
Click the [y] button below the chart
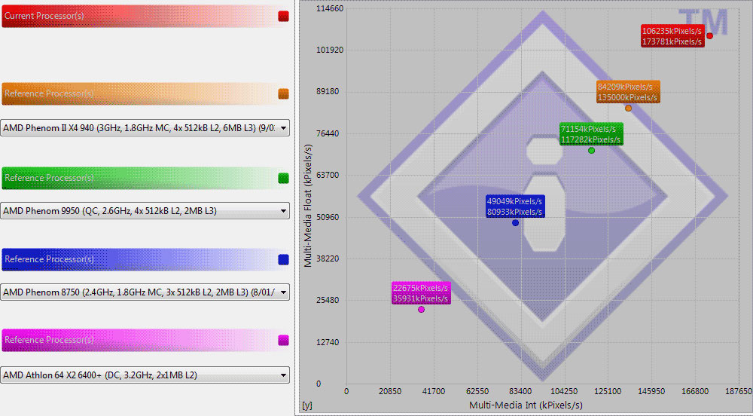click(x=306, y=405)
